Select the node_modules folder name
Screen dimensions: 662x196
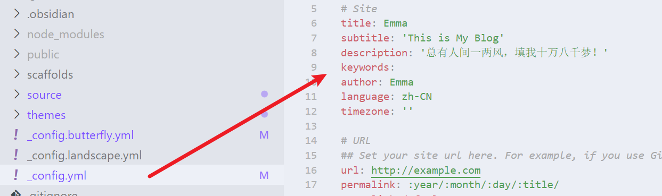[66, 35]
